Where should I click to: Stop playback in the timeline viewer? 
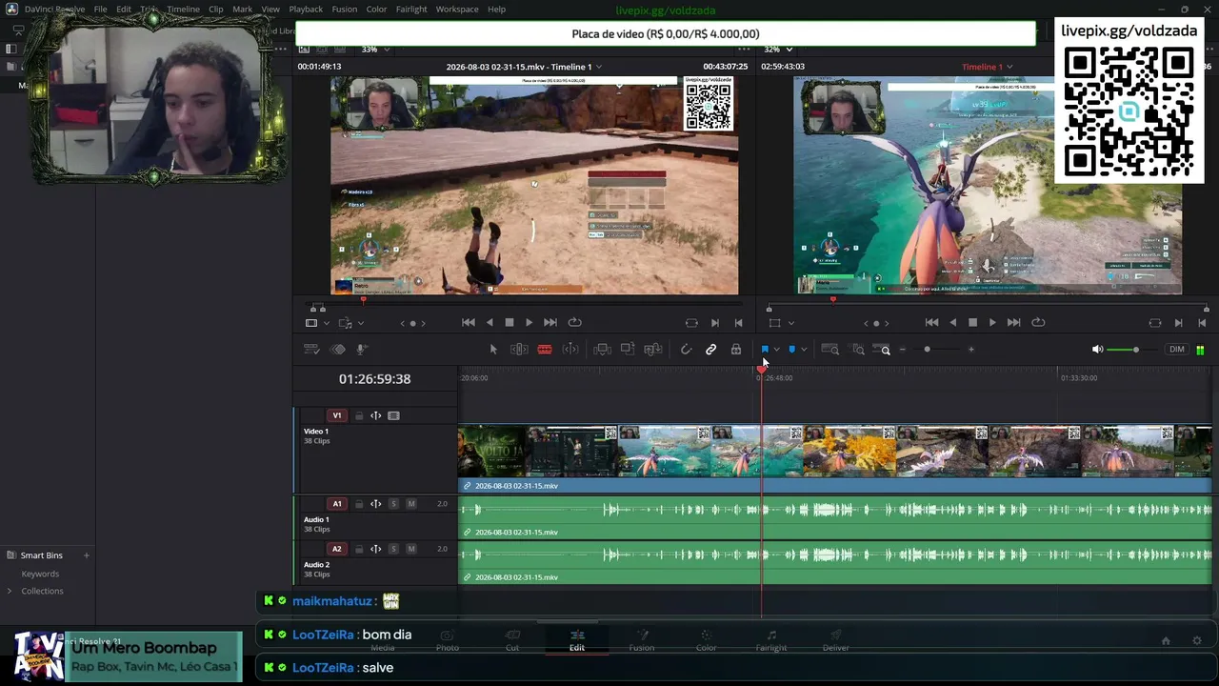click(972, 323)
